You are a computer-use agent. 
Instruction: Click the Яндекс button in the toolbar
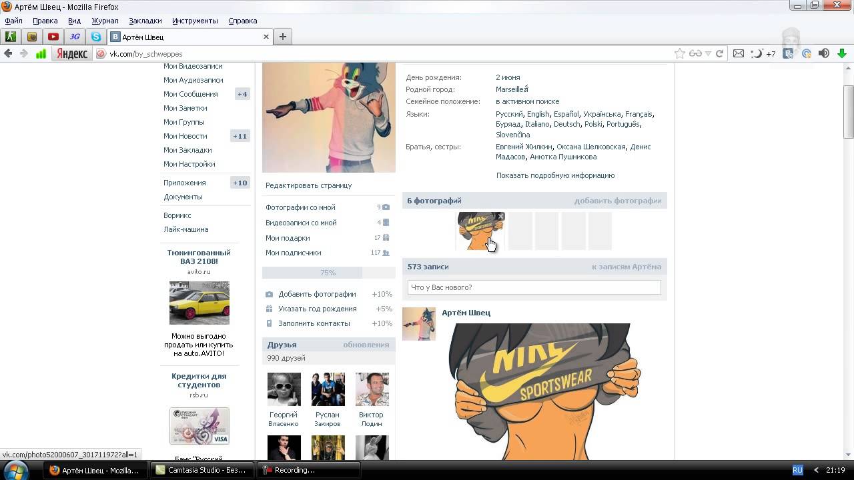pos(71,54)
